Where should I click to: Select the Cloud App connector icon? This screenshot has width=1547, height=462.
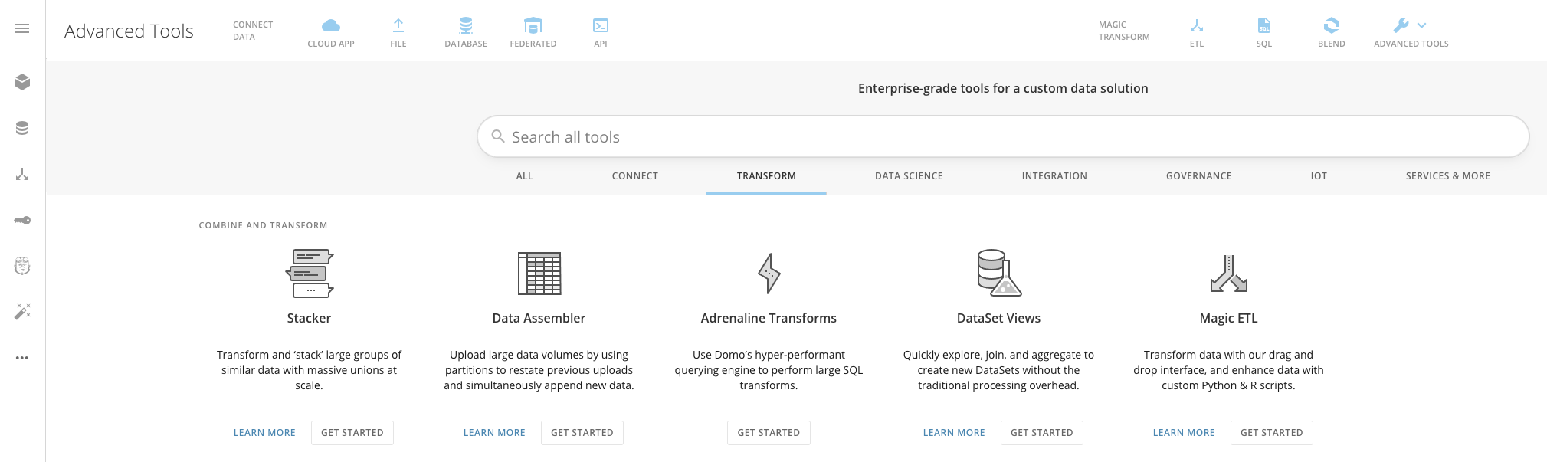click(x=331, y=26)
